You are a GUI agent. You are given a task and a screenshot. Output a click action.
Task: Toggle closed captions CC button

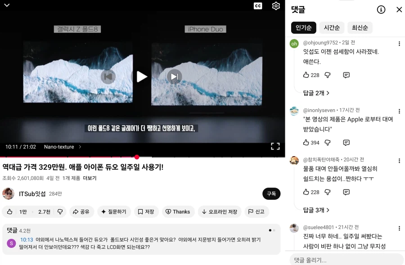(x=258, y=6)
